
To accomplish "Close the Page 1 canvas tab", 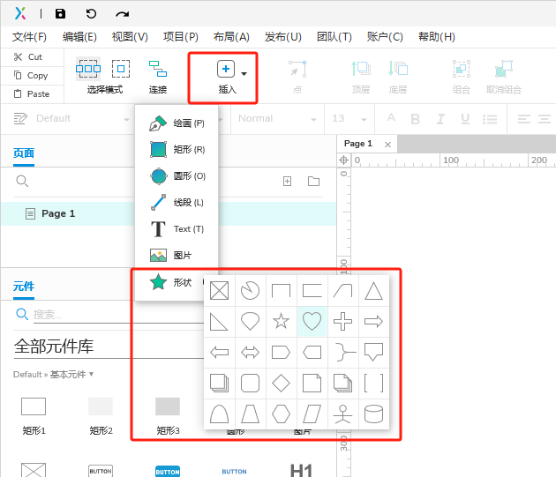I will pyautogui.click(x=388, y=145).
